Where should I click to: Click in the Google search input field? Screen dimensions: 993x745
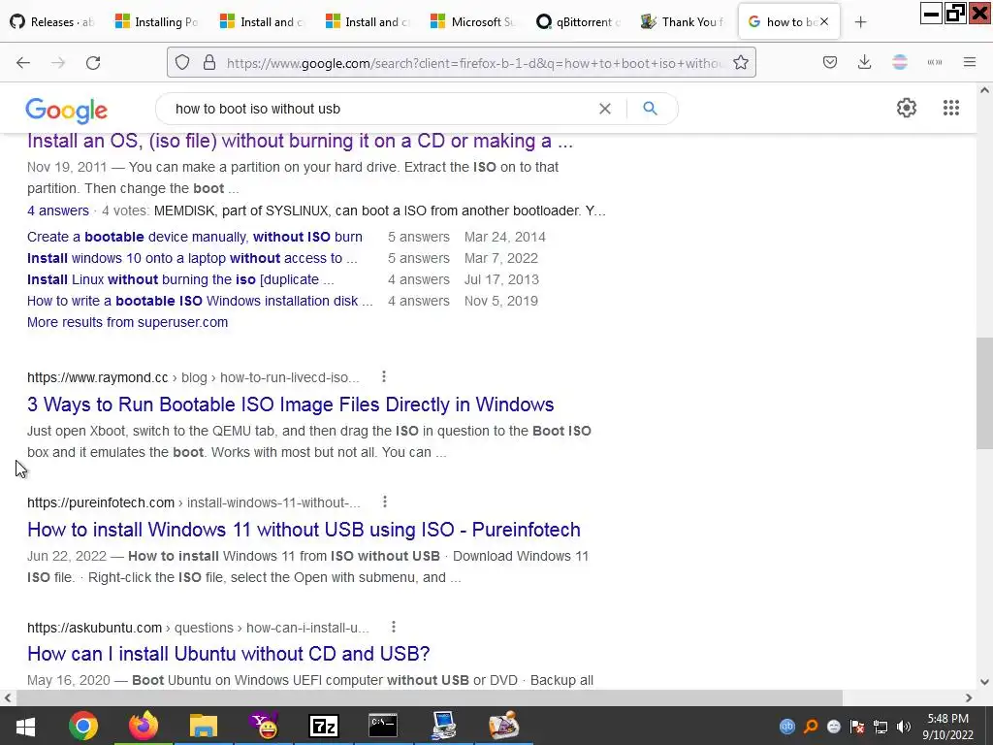click(x=380, y=109)
